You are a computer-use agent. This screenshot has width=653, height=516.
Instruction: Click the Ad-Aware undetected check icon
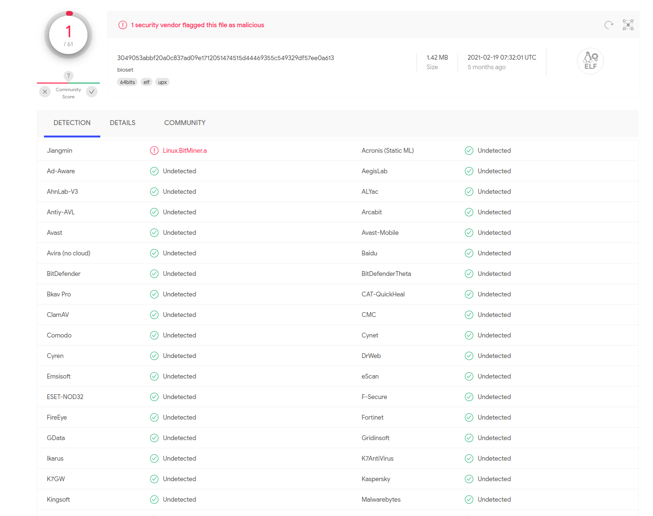coord(154,171)
